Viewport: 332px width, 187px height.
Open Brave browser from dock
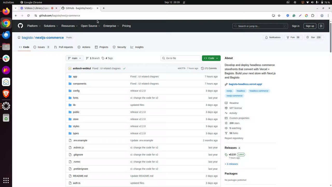pos(6,94)
